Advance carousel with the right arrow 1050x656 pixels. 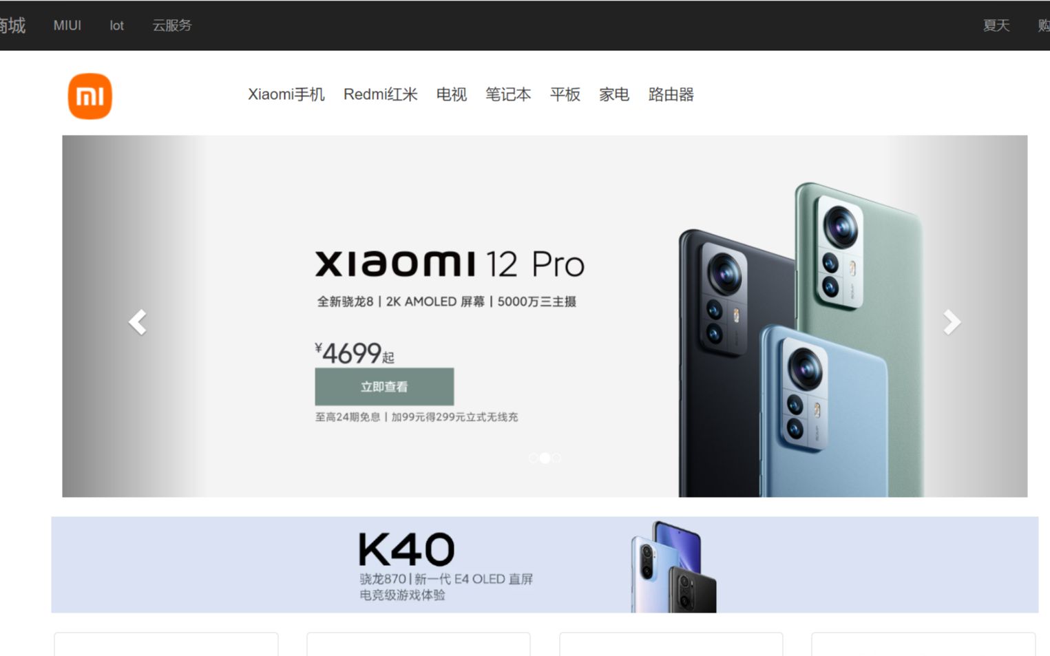952,322
